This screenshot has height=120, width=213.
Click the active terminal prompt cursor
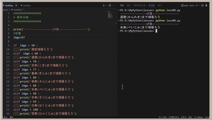[x=156, y=31]
